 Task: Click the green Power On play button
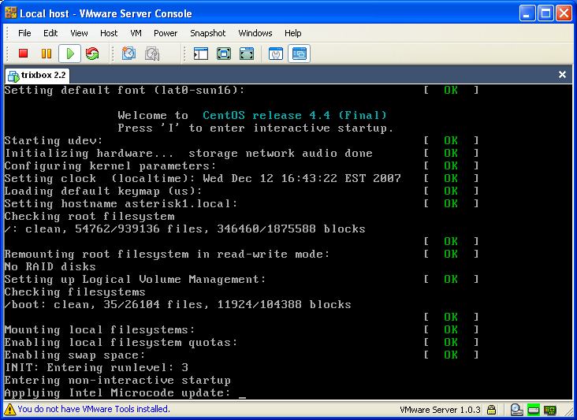click(69, 54)
